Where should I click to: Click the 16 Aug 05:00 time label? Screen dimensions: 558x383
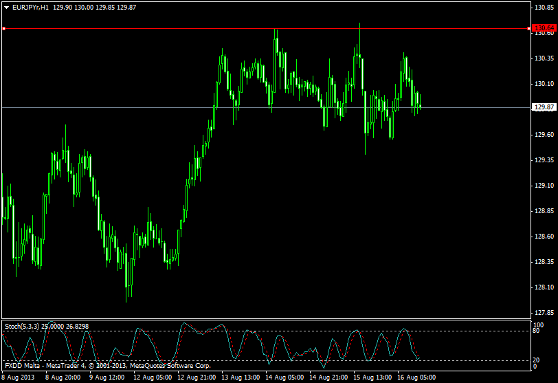pyautogui.click(x=417, y=377)
